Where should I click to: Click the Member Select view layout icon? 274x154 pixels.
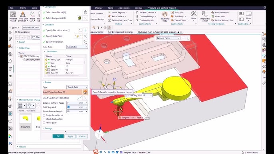tap(20, 105)
